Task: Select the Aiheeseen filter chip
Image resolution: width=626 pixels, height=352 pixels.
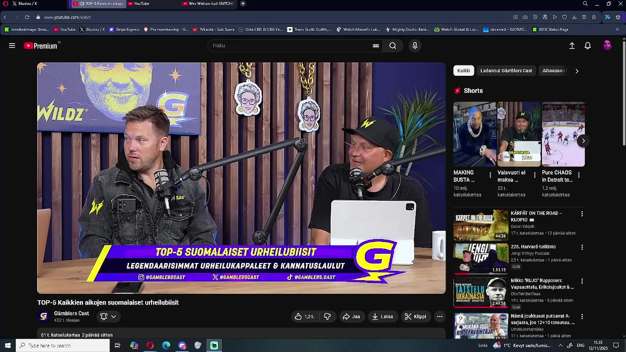Action: [554, 71]
